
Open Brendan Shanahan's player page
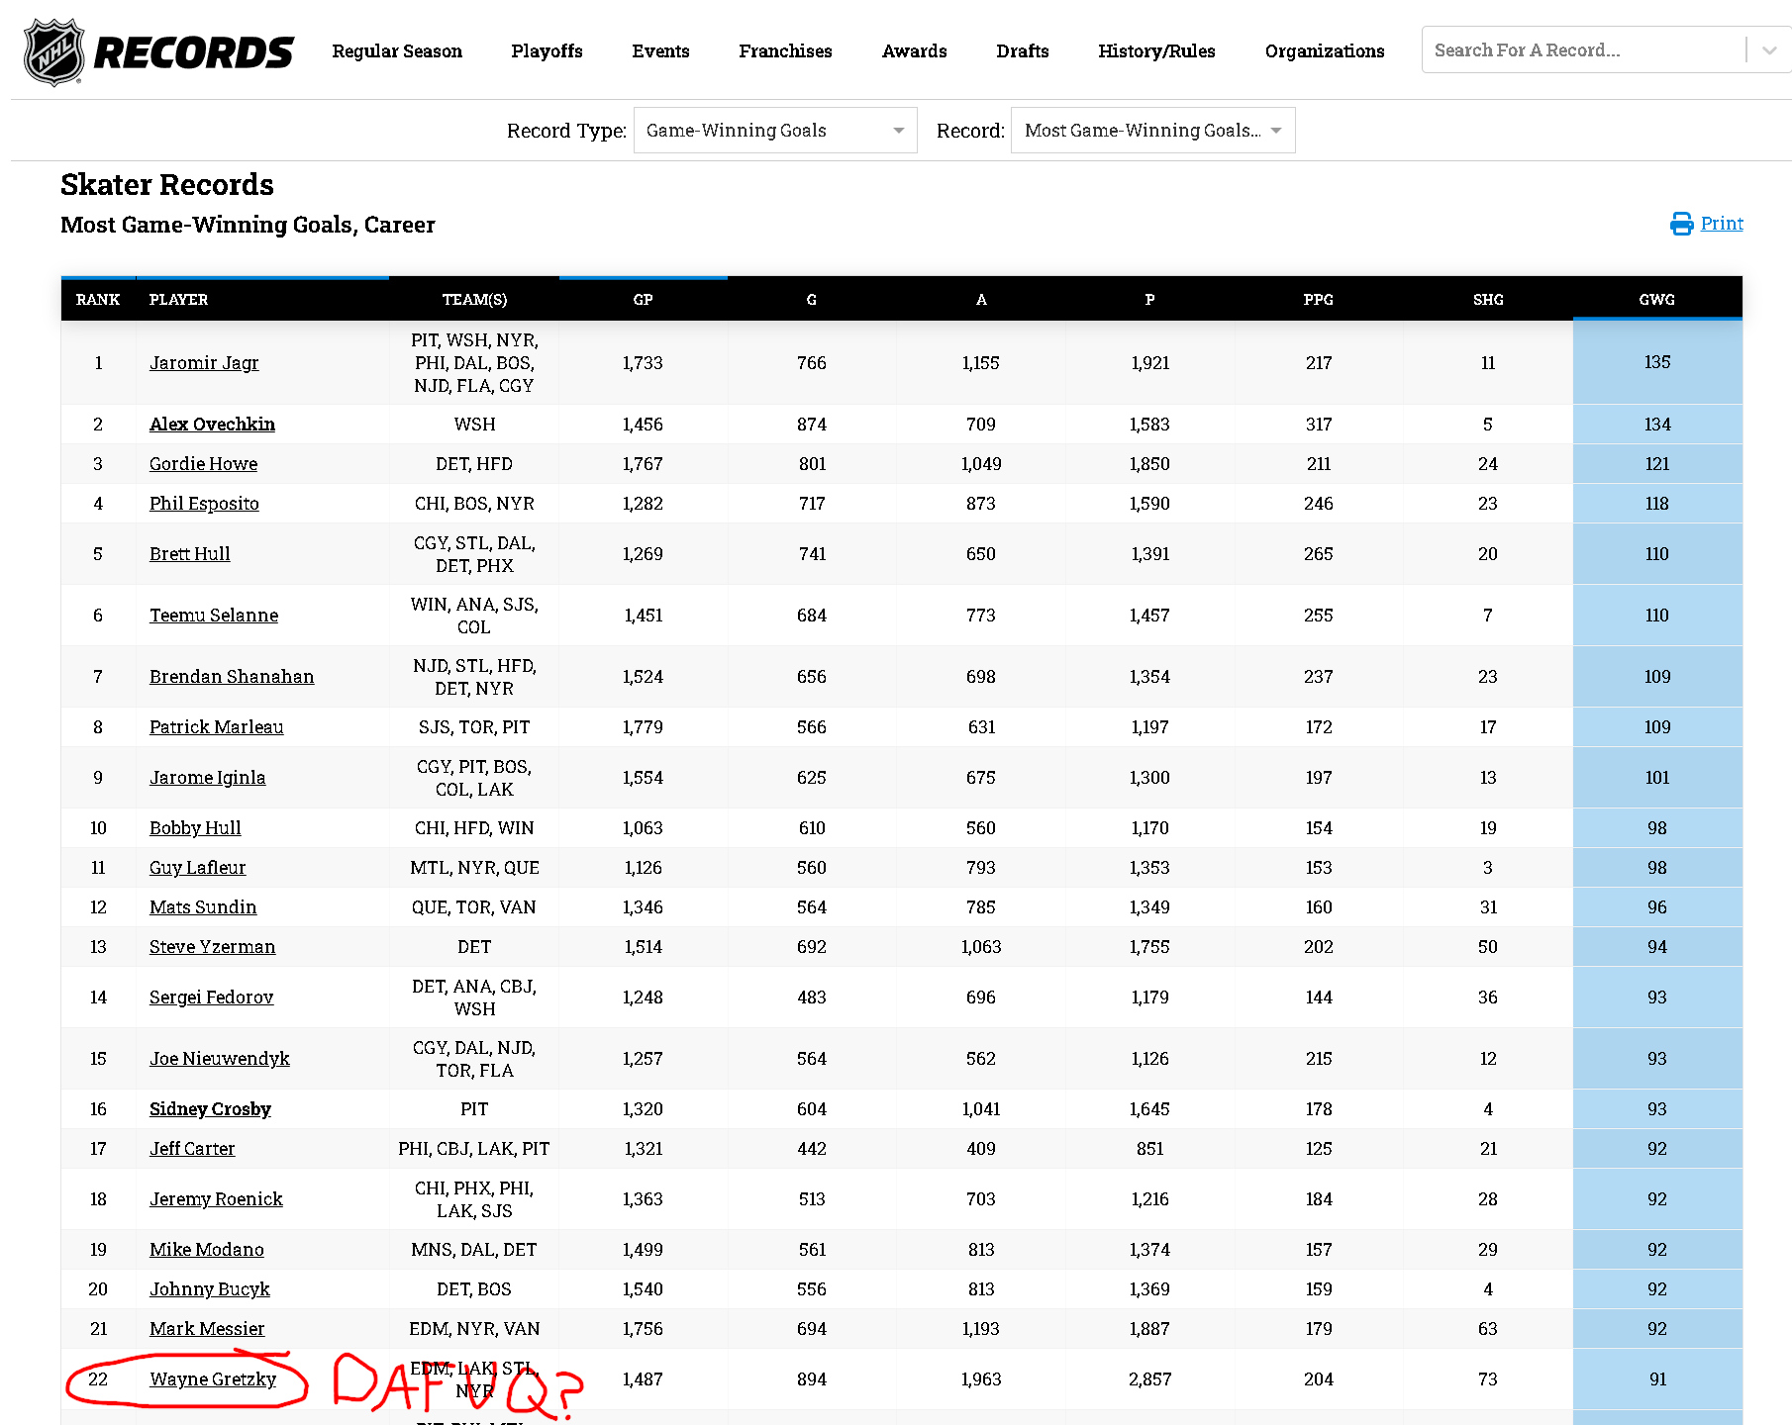232,677
